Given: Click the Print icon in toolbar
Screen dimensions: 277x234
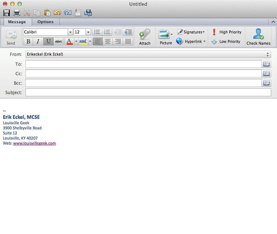Looking at the screenshot, I should pyautogui.click(x=17, y=13).
